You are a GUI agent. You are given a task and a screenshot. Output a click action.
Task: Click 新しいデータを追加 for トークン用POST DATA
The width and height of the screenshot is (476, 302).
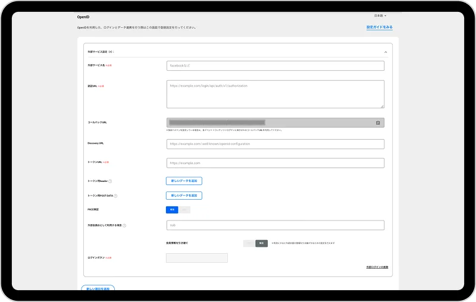coord(184,196)
